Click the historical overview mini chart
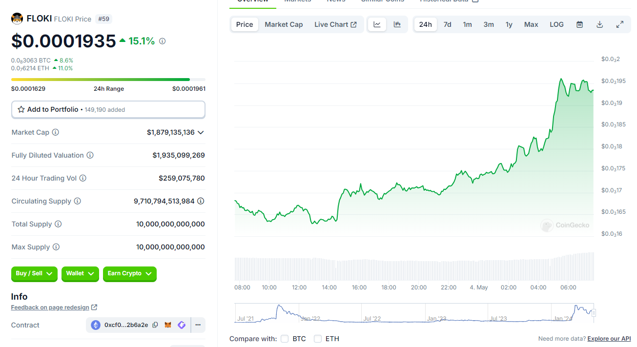Image resolution: width=637 pixels, height=347 pixels. (x=413, y=313)
